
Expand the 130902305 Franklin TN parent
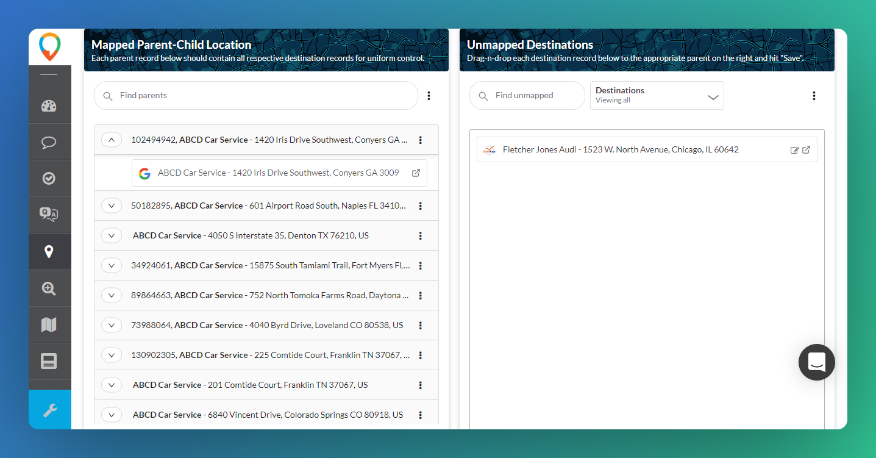(112, 355)
